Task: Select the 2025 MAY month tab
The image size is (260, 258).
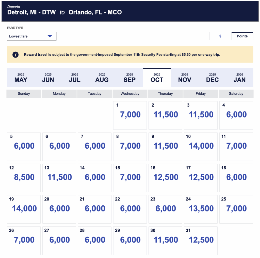Action: pos(21,78)
